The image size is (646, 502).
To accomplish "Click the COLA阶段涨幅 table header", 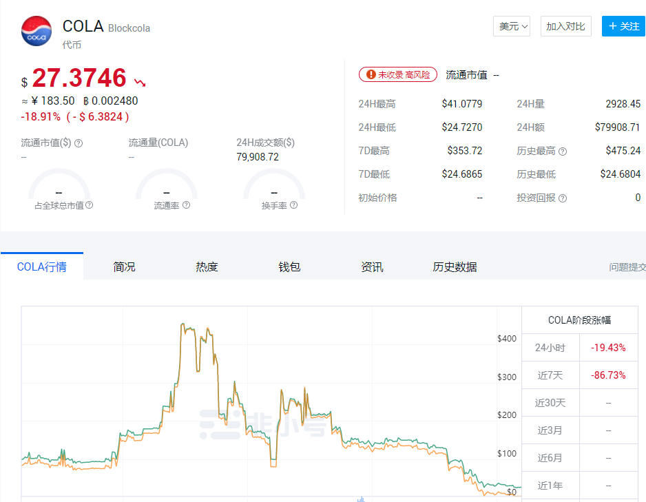I will pyautogui.click(x=580, y=320).
